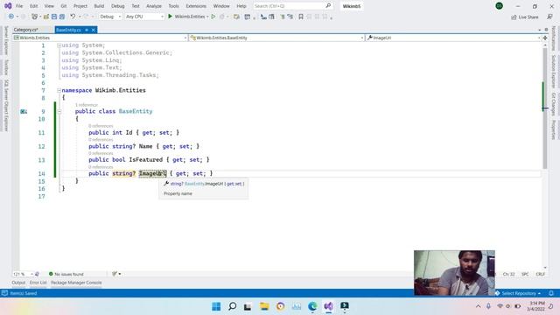Click '0 references' CodeLens above IsFeatured property

(101, 153)
